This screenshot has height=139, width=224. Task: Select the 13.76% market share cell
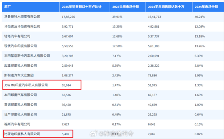tap(200, 46)
